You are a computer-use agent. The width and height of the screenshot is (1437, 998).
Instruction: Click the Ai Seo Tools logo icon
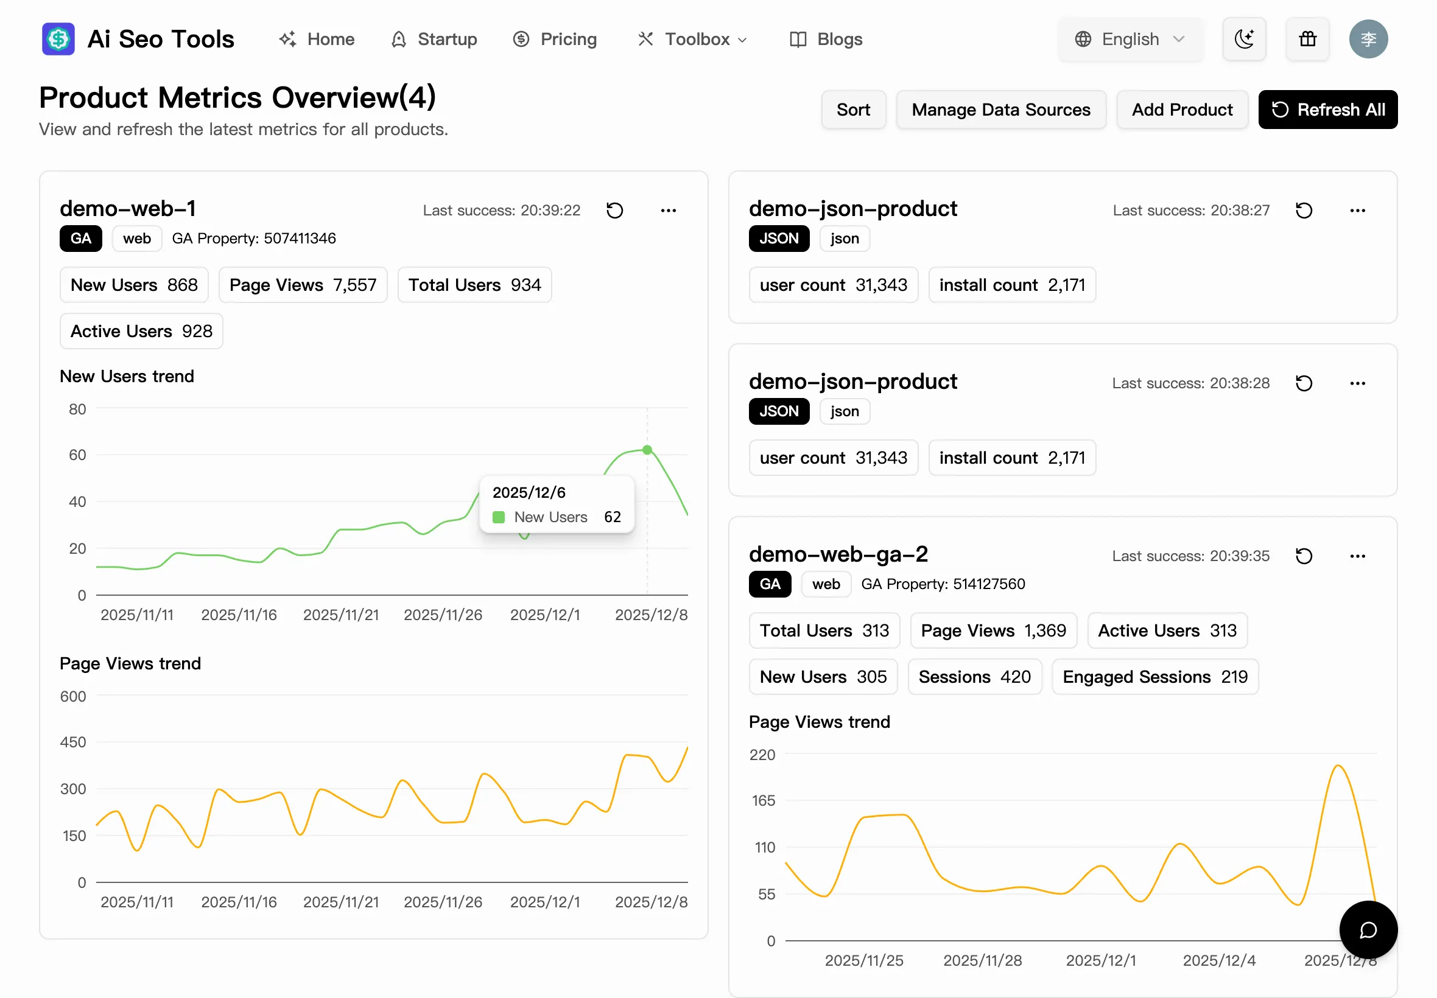58,39
